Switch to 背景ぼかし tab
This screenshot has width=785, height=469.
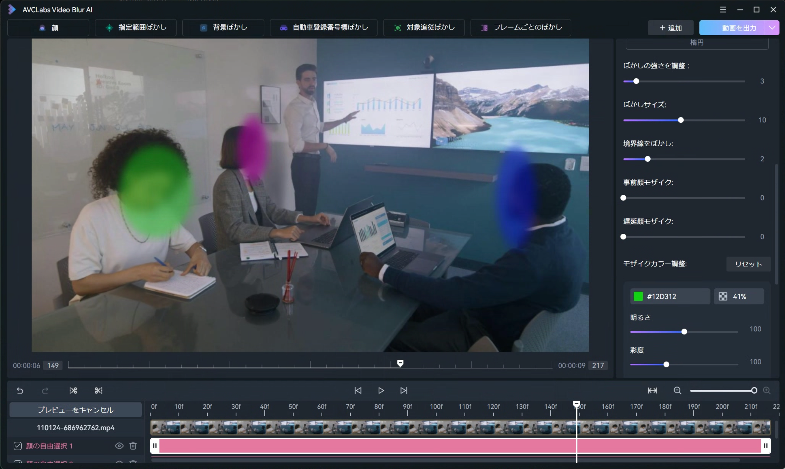[x=223, y=28]
